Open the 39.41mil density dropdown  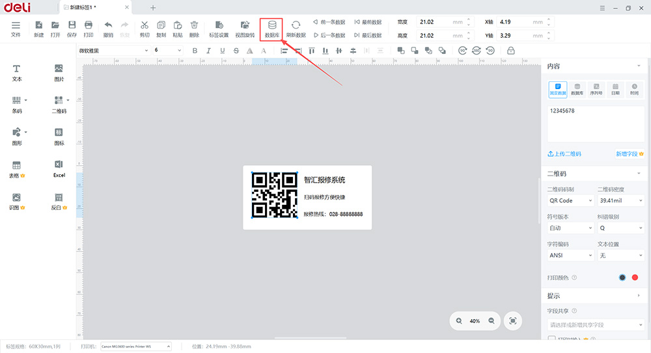[x=620, y=200]
